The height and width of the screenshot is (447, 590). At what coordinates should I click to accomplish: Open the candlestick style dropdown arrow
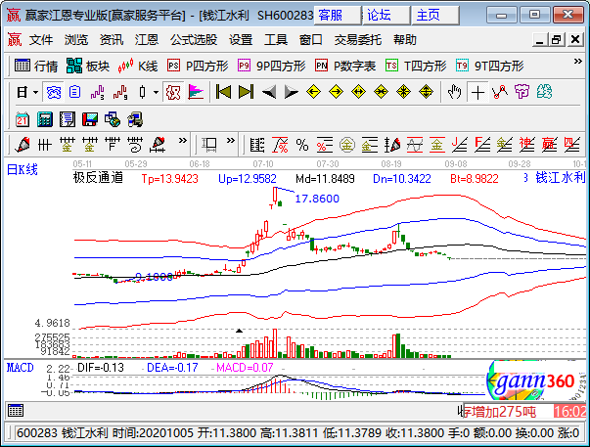coord(156,92)
